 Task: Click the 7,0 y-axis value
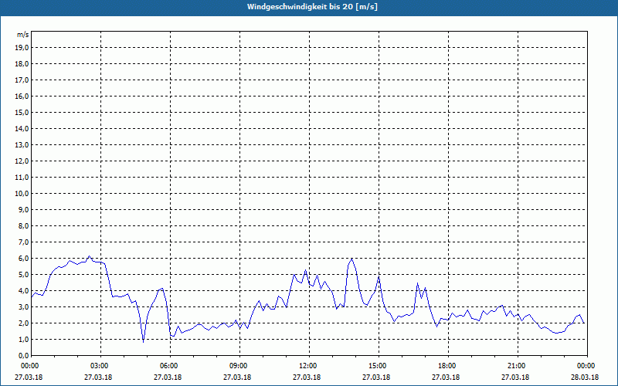(x=23, y=242)
